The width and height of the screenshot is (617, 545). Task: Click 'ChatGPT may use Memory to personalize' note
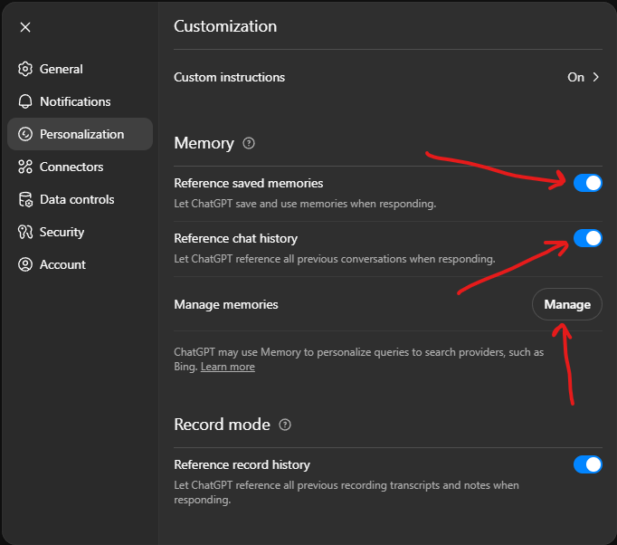[x=359, y=359]
